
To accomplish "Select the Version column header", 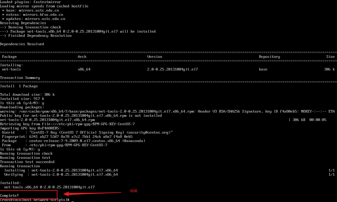I will click(x=155, y=57).
